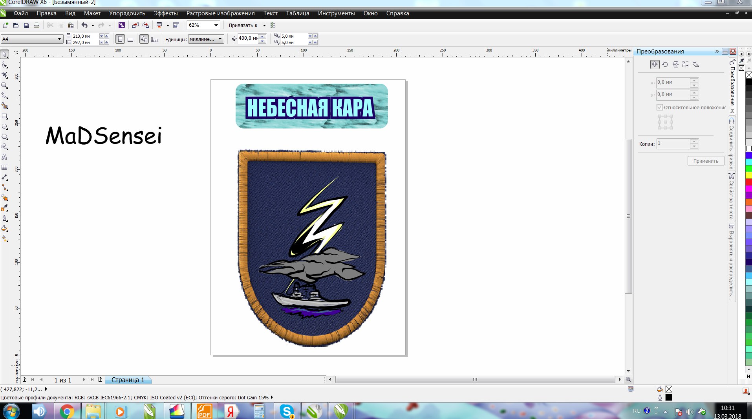Select the Table tool
The image size is (752, 419).
5,167
